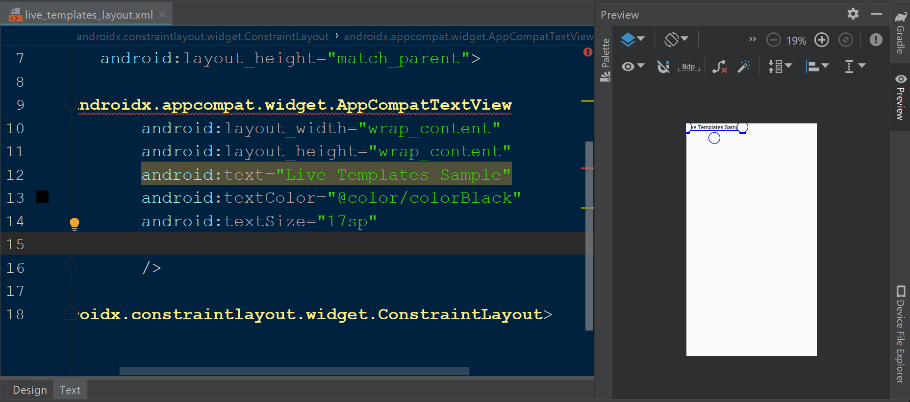Viewport: 910px width, 402px height.
Task: Click the yellow lightbulb intention icon
Action: 75,224
